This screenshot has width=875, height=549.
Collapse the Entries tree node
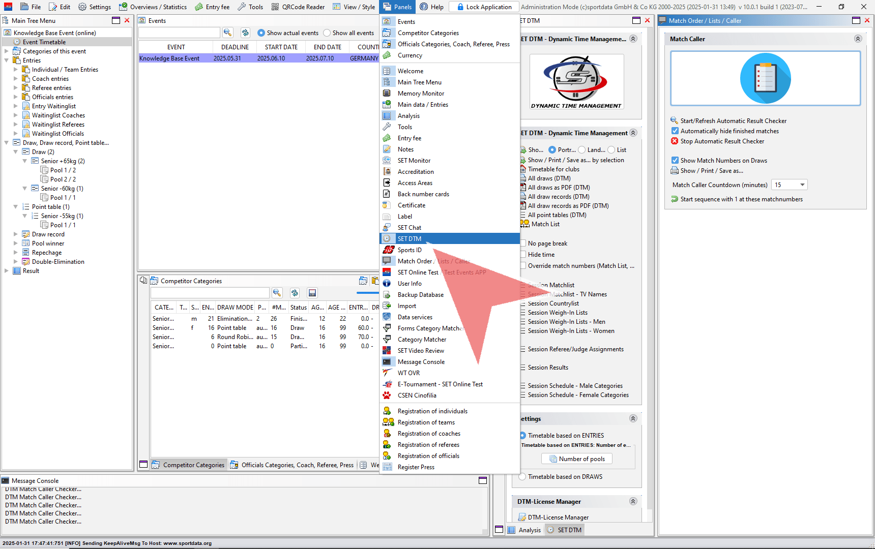7,60
